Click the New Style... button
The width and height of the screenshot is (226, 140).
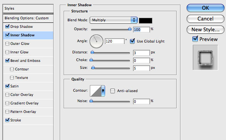pyautogui.click(x=206, y=30)
